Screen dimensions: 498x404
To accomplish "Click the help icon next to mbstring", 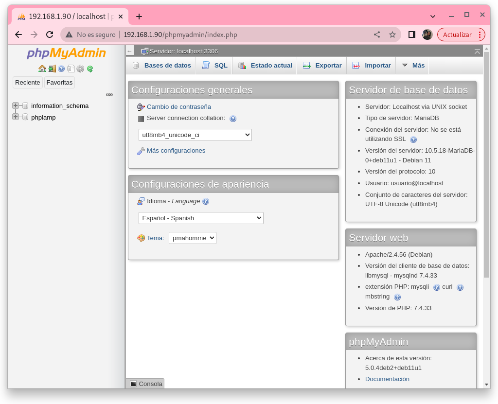I will point(397,297).
